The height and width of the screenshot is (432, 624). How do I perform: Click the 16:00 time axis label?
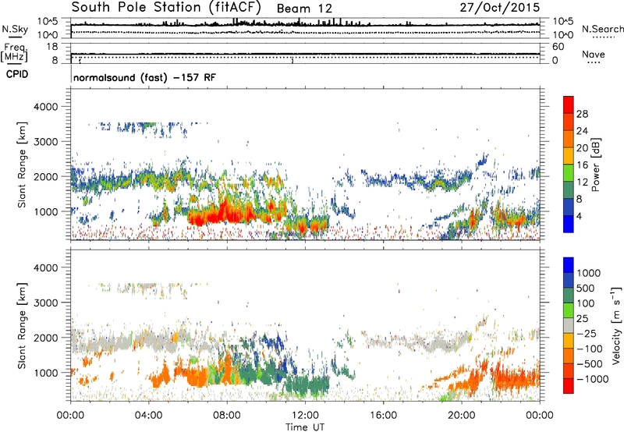[383, 416]
